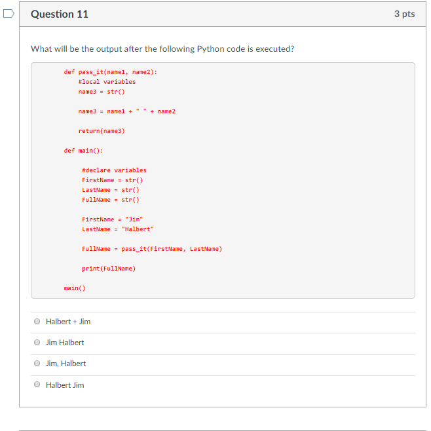Click the 'def pass_it(name1, name2):' code line
Screen dimensions: 431x431
pyautogui.click(x=111, y=72)
